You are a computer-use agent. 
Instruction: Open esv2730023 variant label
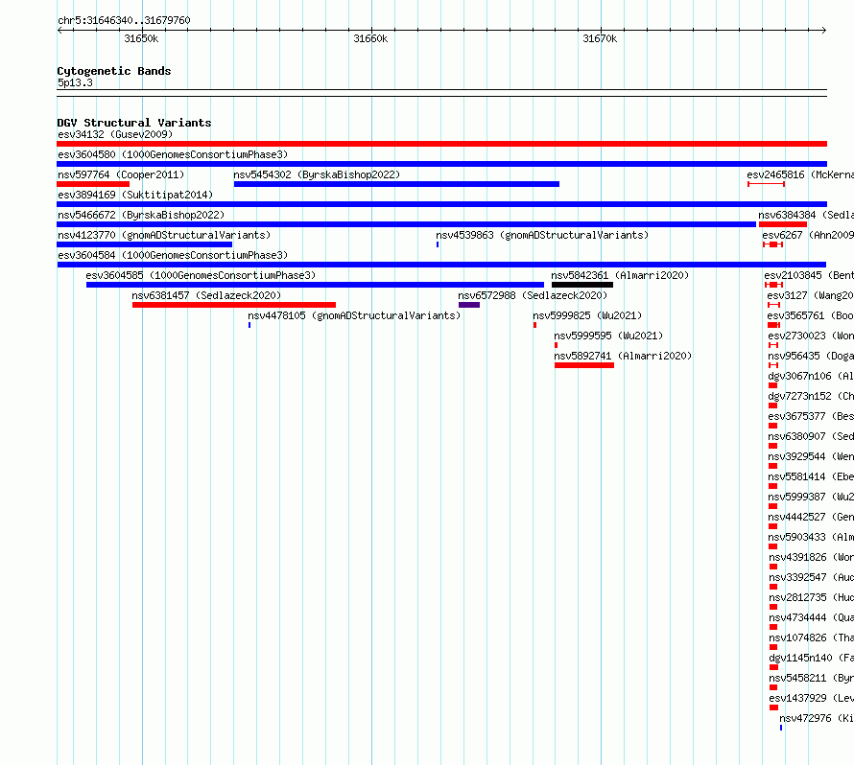pyautogui.click(x=811, y=336)
